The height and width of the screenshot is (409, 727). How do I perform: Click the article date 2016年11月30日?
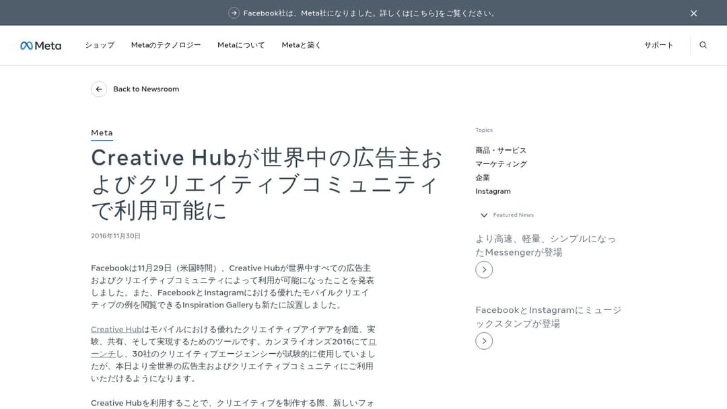(116, 235)
